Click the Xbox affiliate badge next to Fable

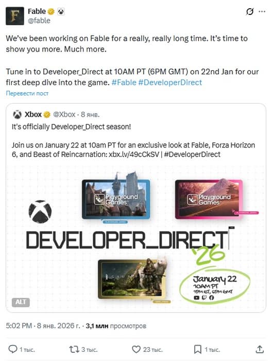coord(61,11)
